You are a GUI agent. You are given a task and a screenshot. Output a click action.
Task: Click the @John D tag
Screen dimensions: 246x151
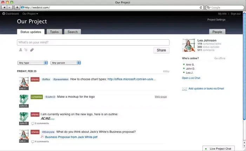50,97
